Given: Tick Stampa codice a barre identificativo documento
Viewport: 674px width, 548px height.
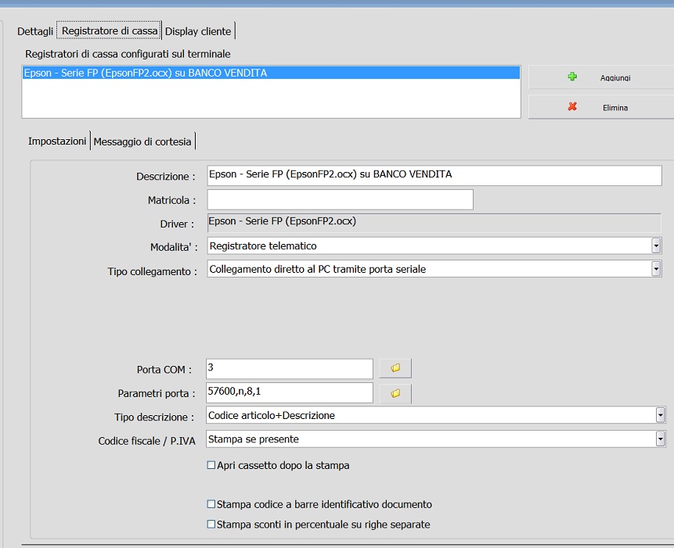Looking at the screenshot, I should 211,504.
